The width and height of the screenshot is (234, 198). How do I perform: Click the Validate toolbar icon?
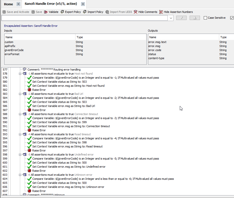46,12
